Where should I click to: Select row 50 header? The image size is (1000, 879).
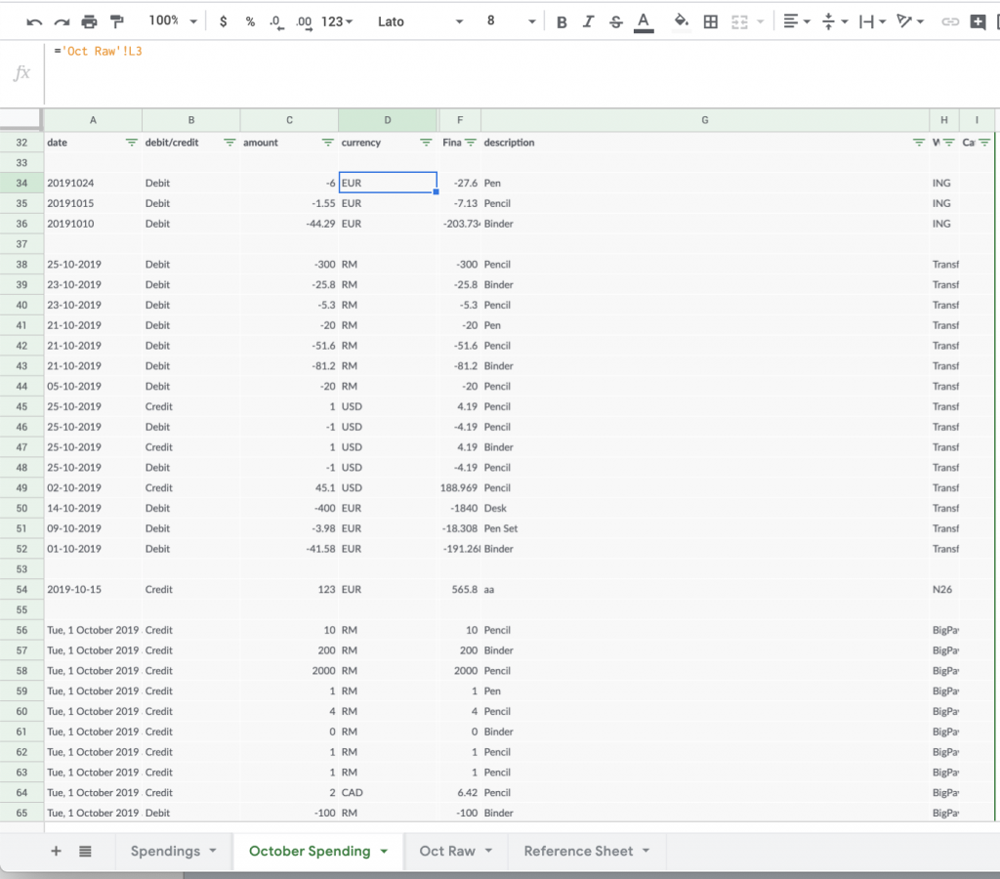coord(21,509)
